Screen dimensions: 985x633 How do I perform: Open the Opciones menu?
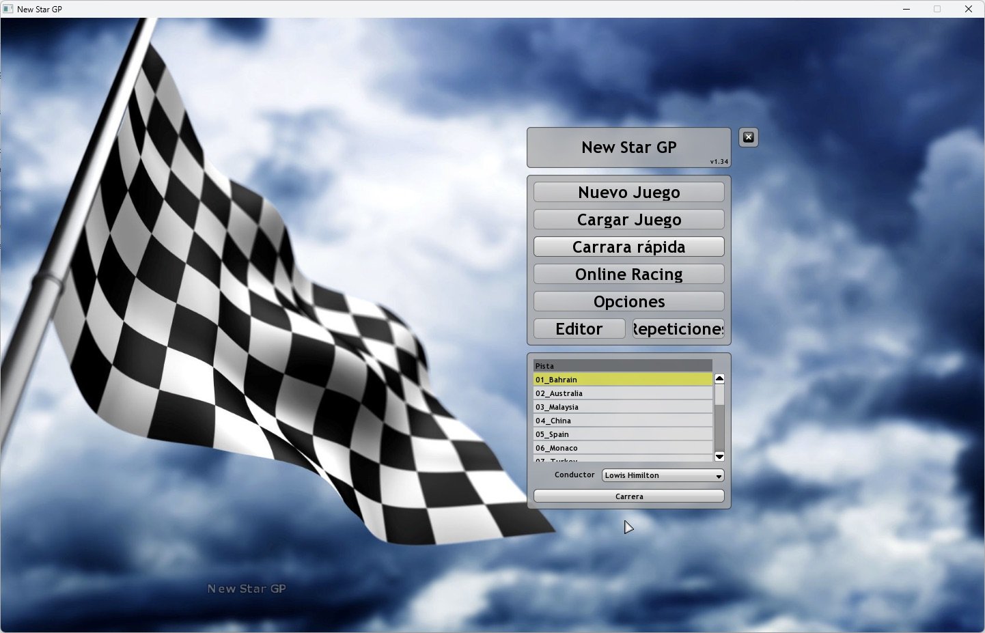tap(628, 302)
